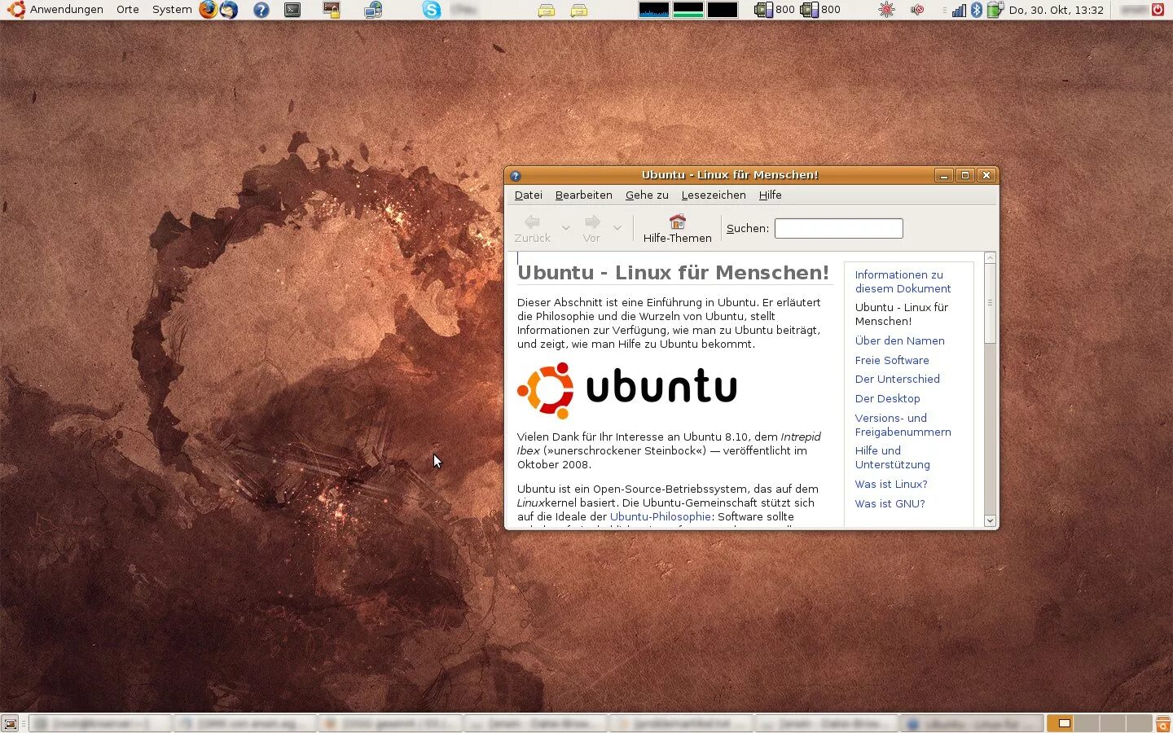1173x733 pixels.
Task: Click the Suchen search field
Action: [x=838, y=229]
